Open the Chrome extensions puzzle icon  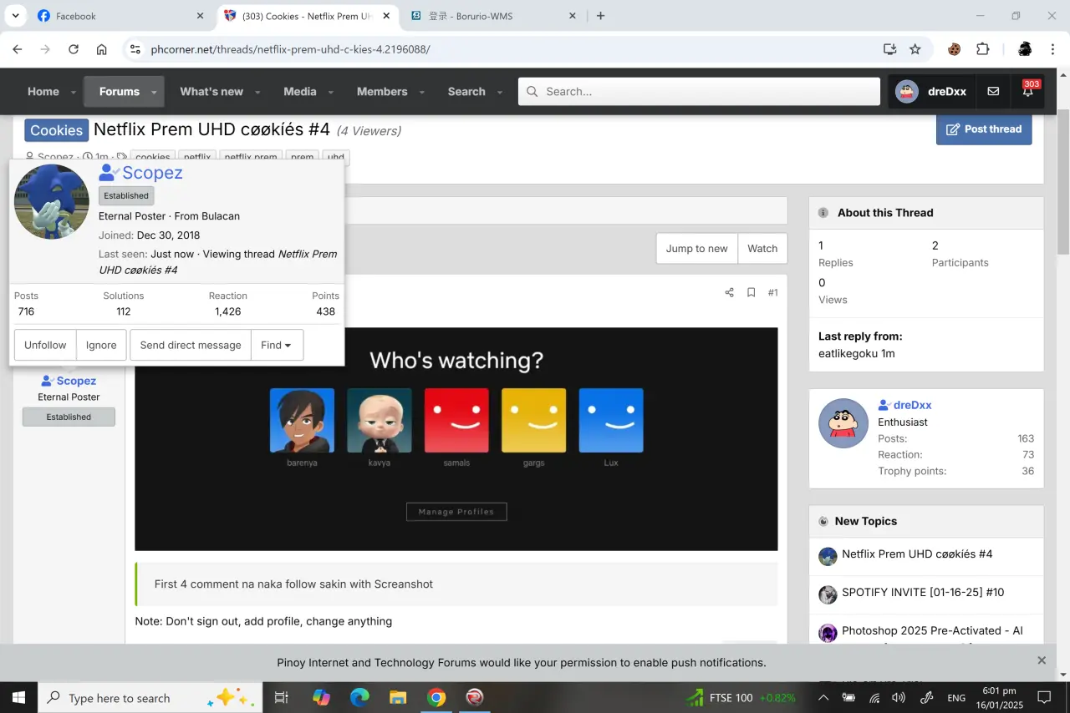click(x=983, y=49)
